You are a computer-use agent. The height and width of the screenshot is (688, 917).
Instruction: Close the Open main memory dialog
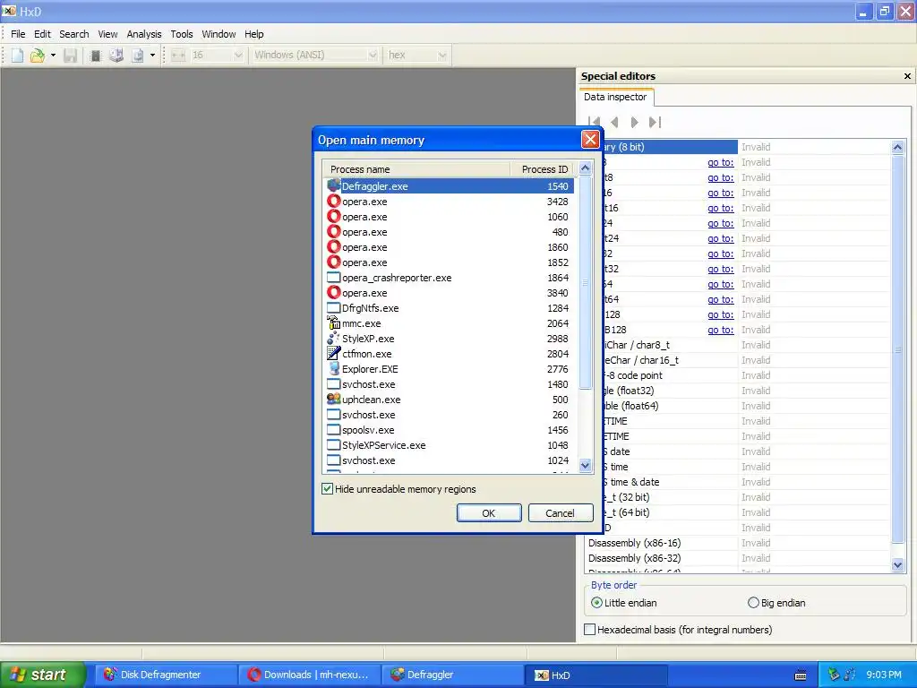click(x=590, y=139)
